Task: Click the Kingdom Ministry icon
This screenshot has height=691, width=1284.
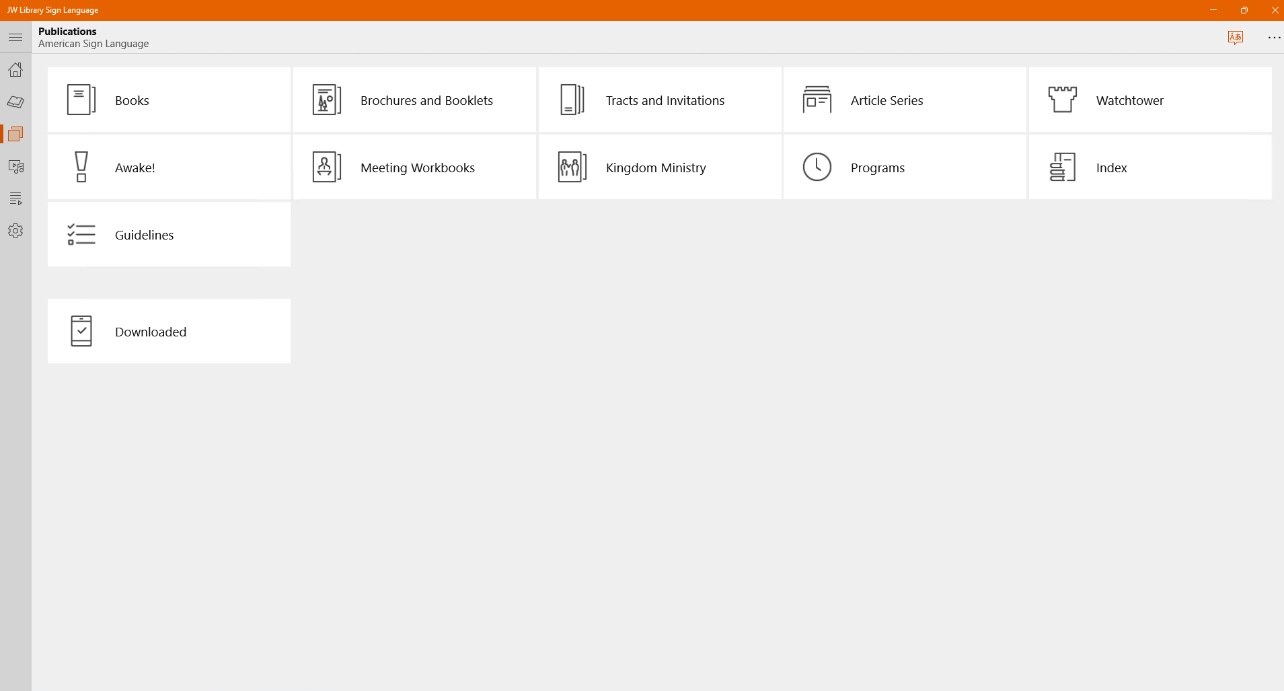Action: (x=572, y=167)
